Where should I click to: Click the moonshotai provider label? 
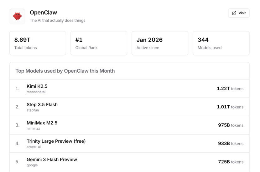36,92
